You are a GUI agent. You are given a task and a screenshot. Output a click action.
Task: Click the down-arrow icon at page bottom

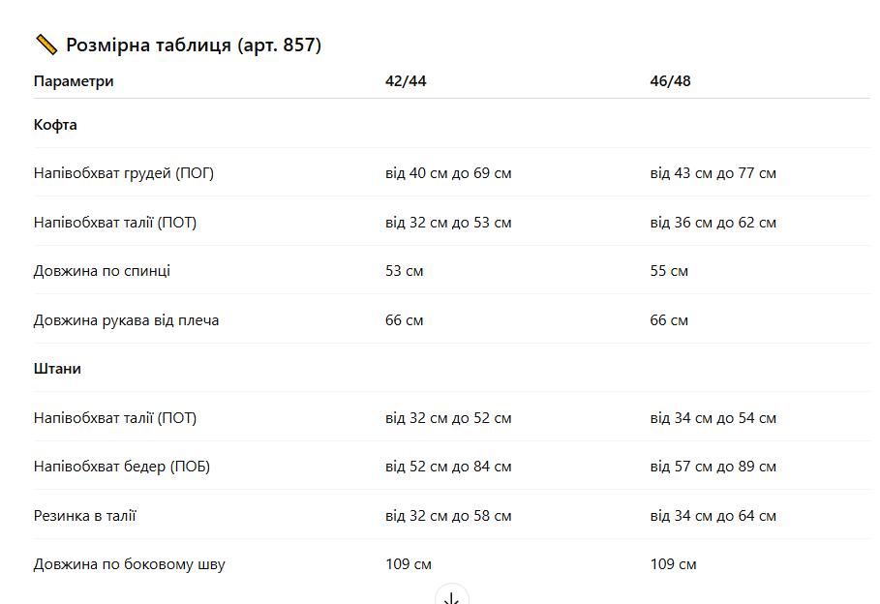click(x=451, y=596)
